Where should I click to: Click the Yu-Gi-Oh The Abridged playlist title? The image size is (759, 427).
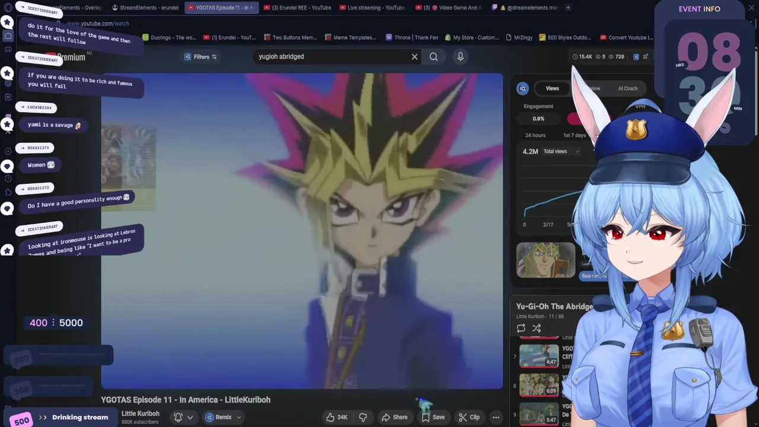(554, 307)
